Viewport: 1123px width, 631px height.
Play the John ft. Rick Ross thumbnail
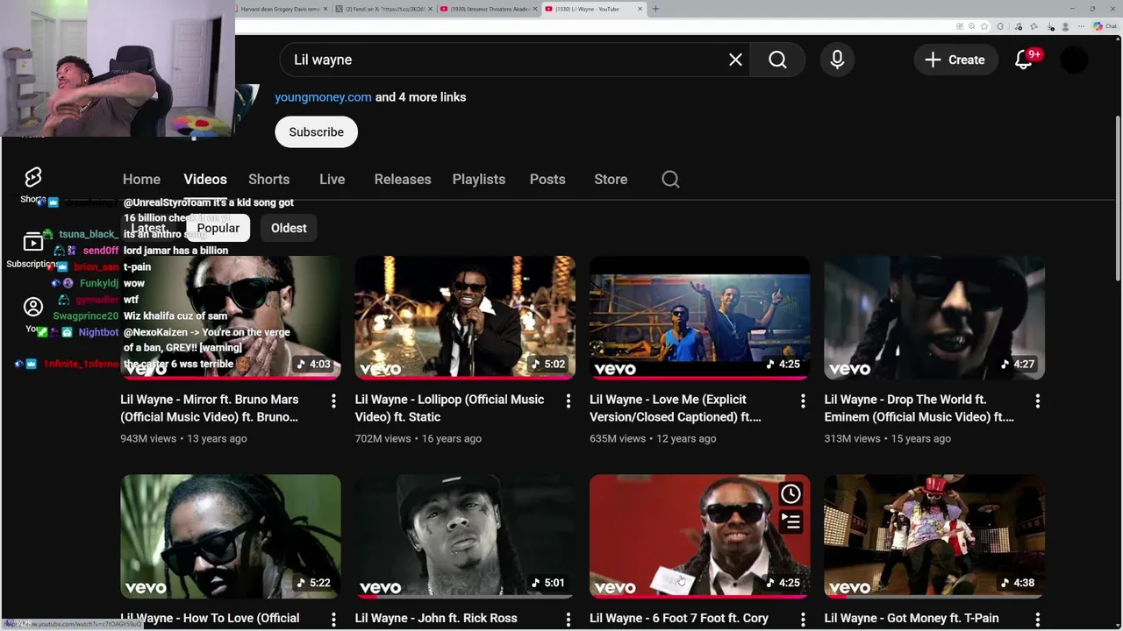click(465, 536)
